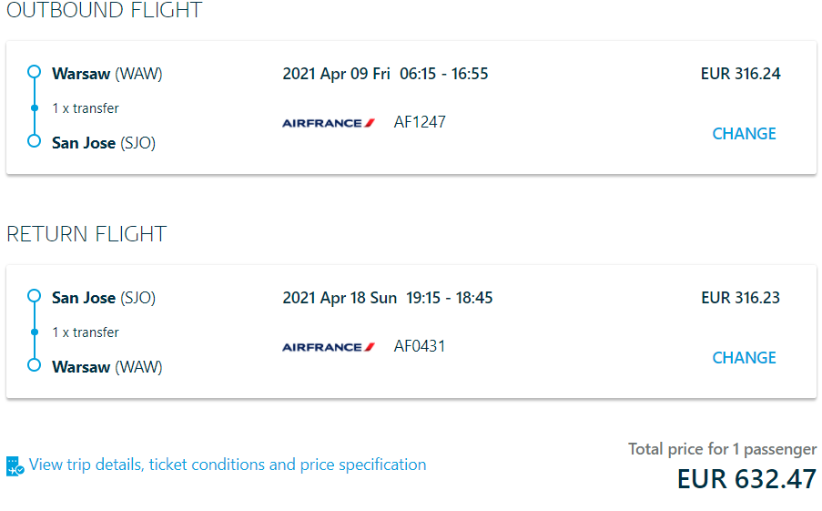This screenshot has height=511, width=822.
Task: Click the outbound flight CHANGE link
Action: point(744,134)
